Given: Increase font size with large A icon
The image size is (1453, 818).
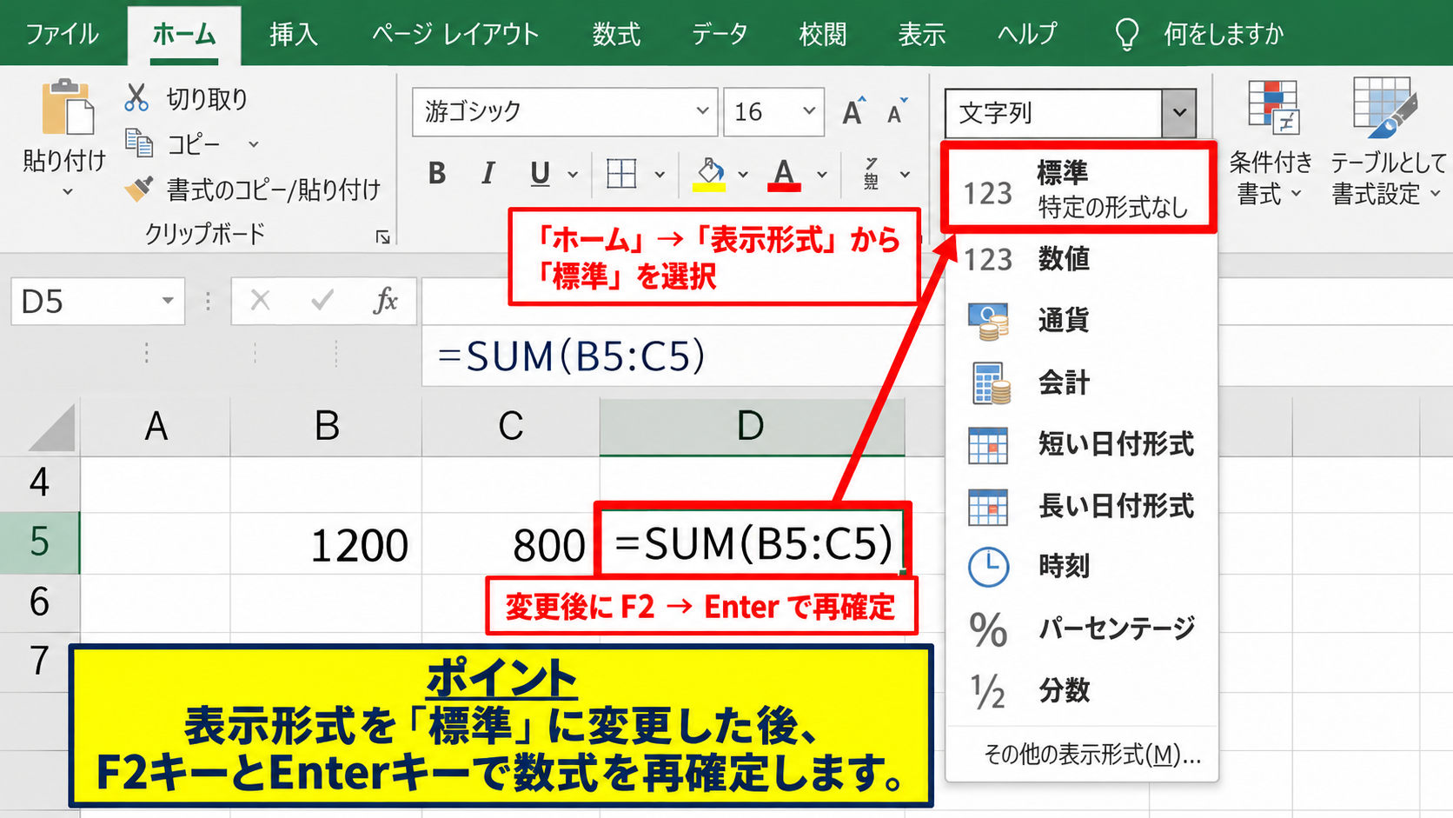Looking at the screenshot, I should pos(854,111).
